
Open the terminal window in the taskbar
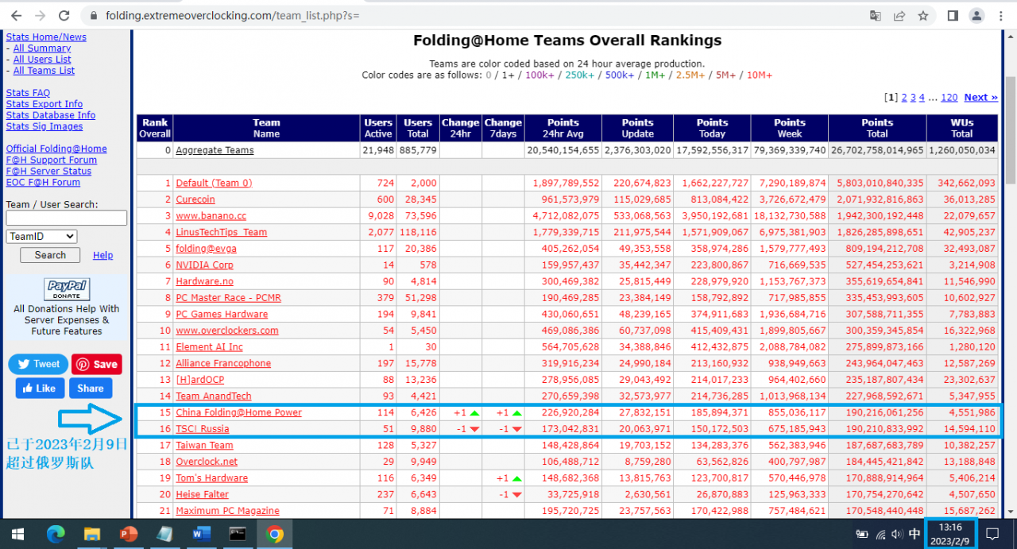pos(238,534)
